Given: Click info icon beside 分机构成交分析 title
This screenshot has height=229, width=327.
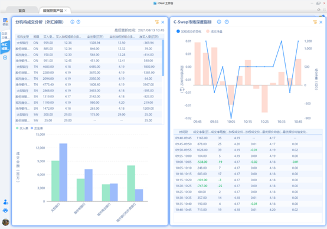Looking at the screenshot, I should pyautogui.click(x=73, y=22).
